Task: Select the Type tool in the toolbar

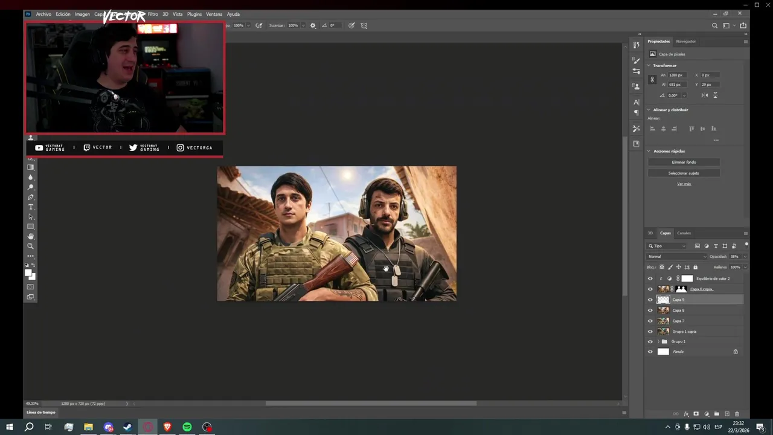Action: click(x=31, y=207)
